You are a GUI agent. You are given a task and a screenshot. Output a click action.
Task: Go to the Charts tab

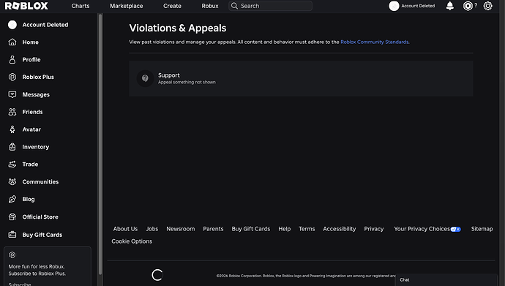(81, 6)
